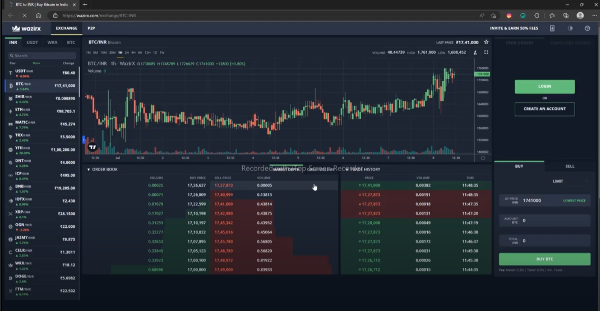This screenshot has height=311, width=600.
Task: Click the WazirX logo in the header
Action: pos(26,28)
